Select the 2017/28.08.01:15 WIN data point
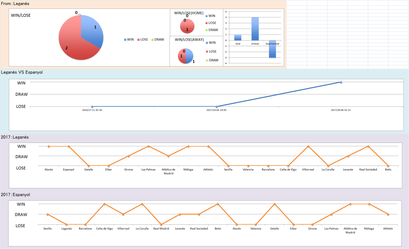Viewport: 409px width, 249px height. tap(341, 82)
